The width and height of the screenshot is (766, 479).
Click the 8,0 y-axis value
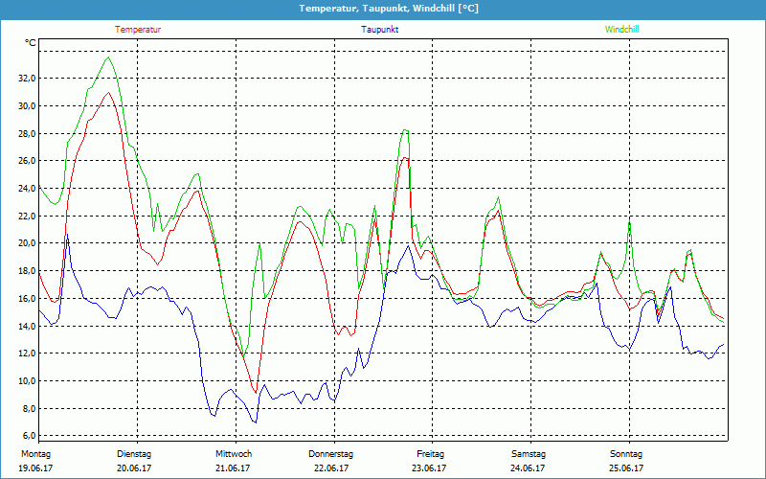(28, 409)
